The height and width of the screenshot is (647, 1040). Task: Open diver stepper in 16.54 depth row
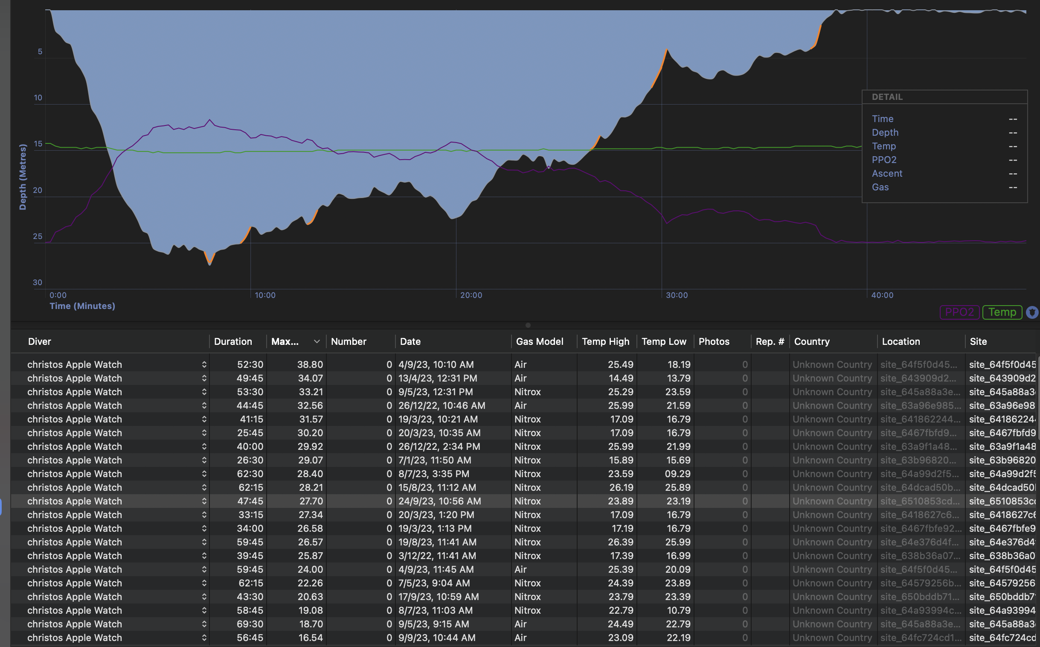204,638
